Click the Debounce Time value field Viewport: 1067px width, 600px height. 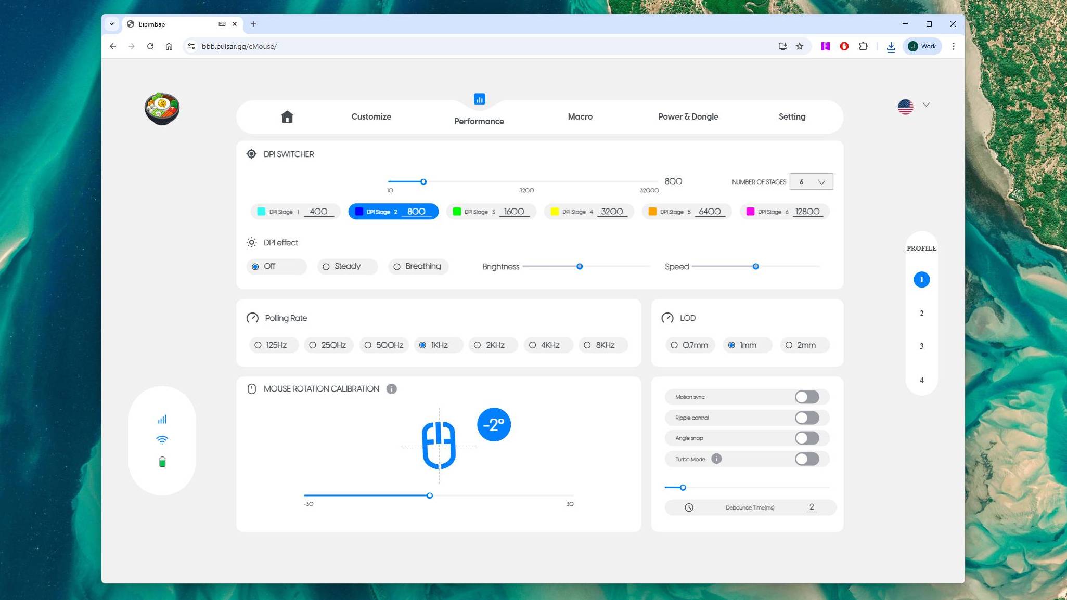coord(812,507)
